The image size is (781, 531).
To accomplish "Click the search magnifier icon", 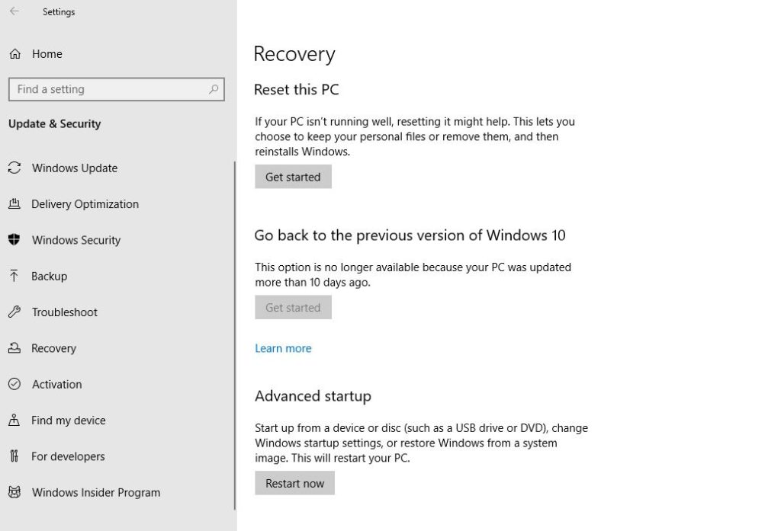I will point(214,89).
